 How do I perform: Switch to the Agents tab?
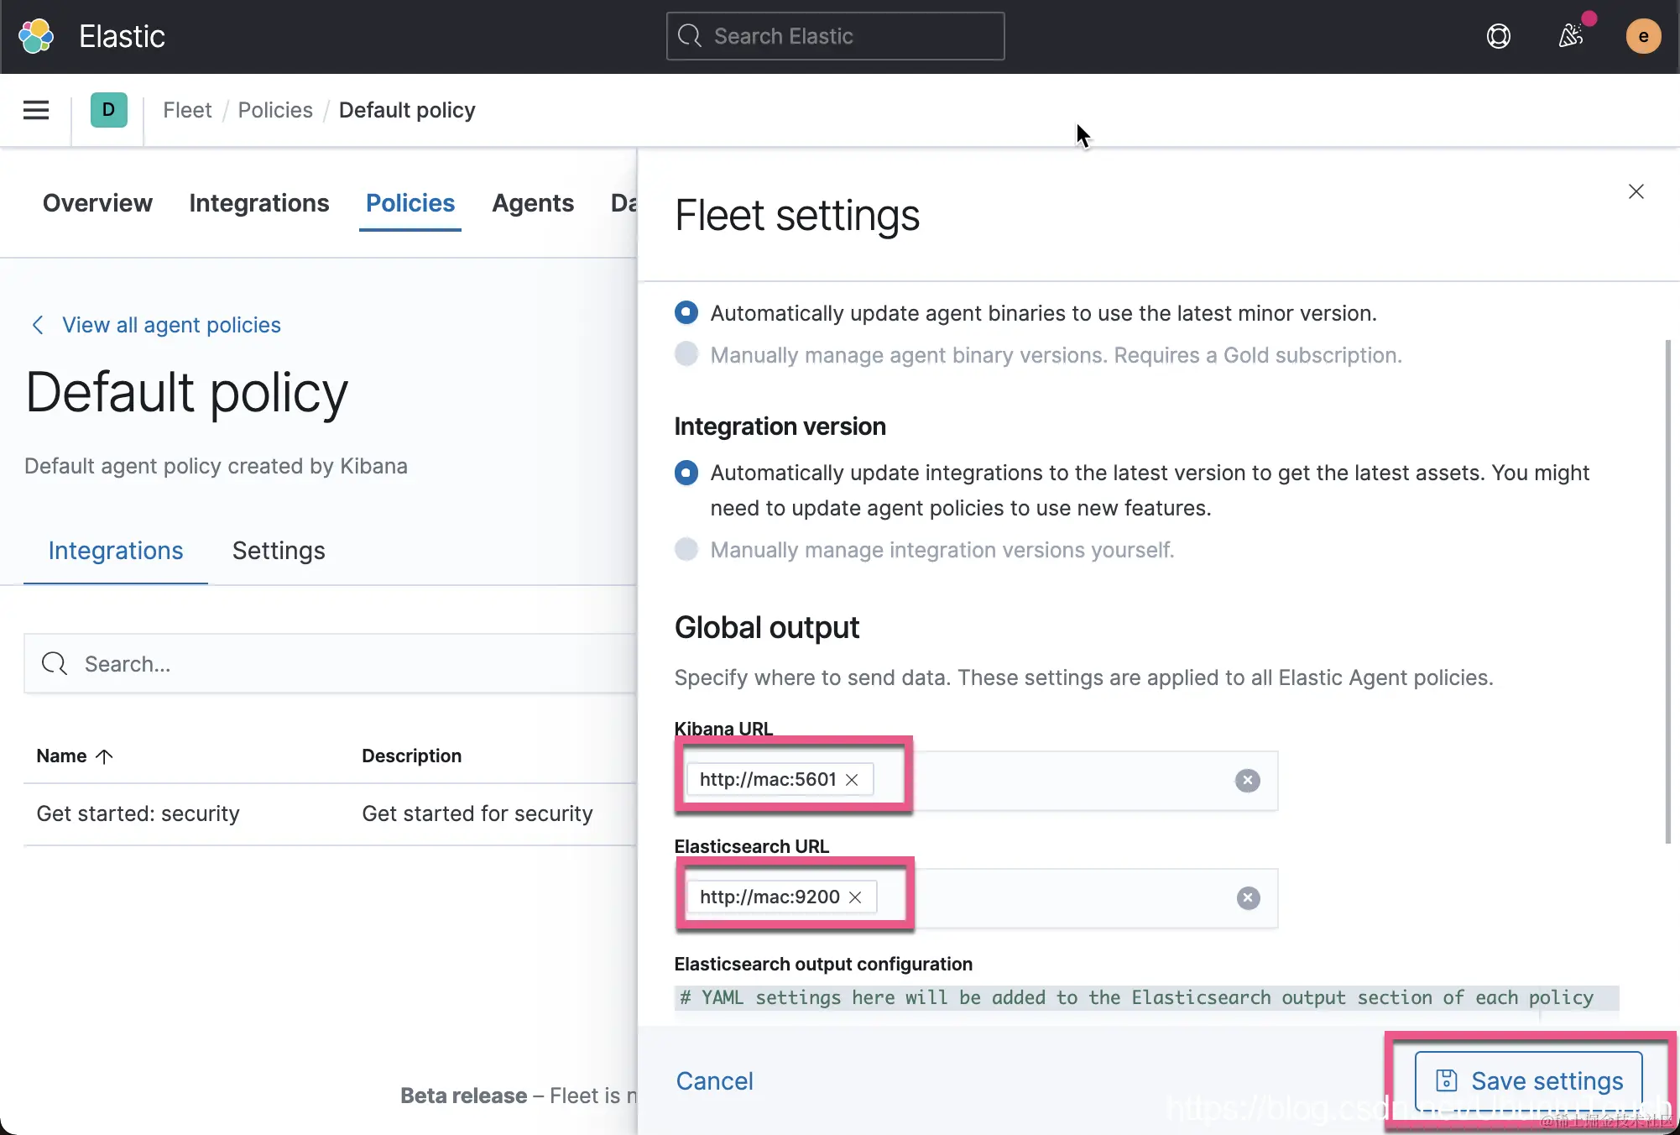tap(533, 203)
